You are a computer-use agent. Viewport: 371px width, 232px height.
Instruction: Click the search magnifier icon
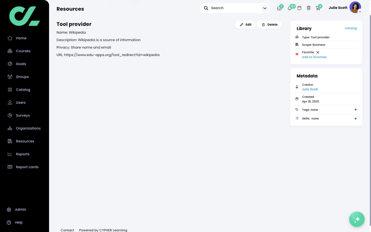206,8
